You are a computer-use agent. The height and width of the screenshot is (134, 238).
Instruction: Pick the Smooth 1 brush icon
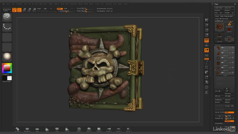pyautogui.click(x=109, y=129)
